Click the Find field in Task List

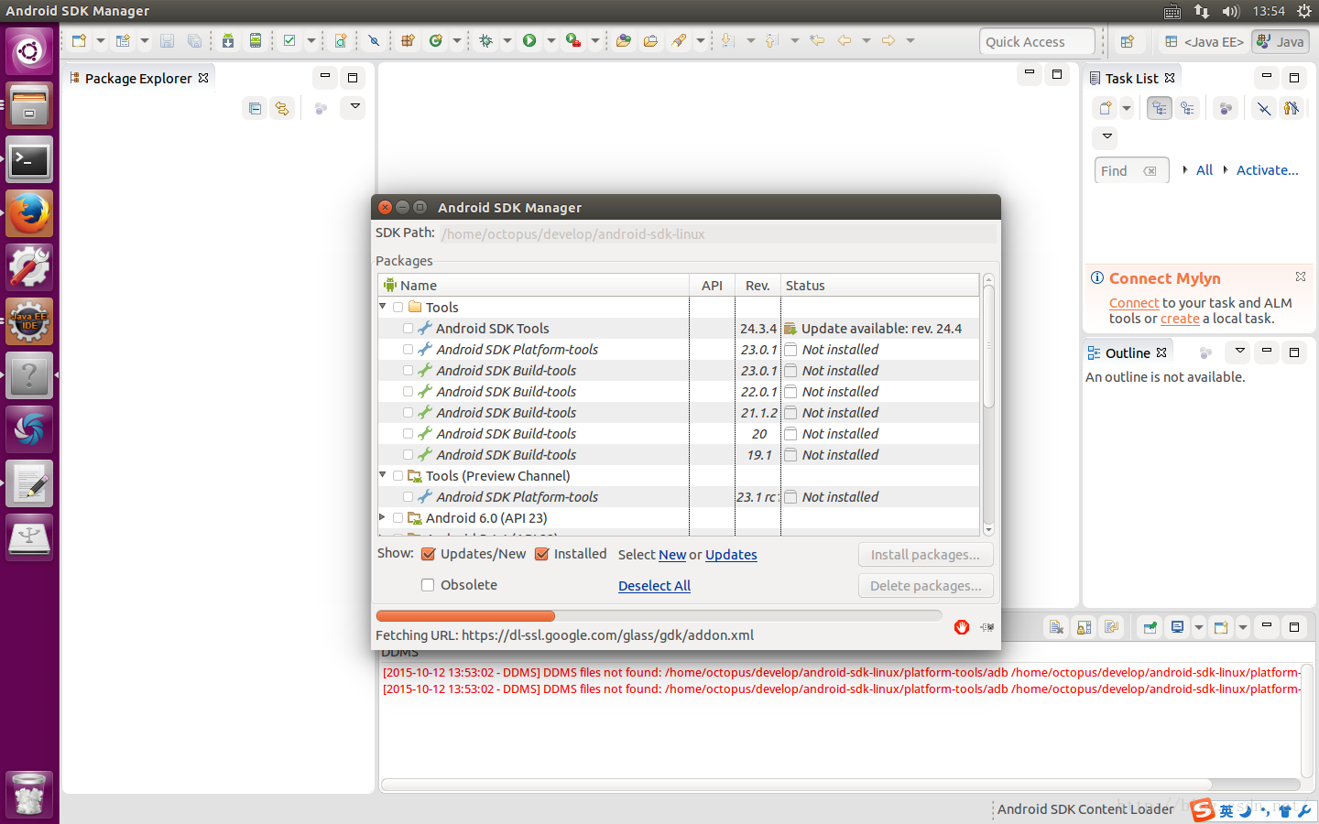(x=1132, y=170)
